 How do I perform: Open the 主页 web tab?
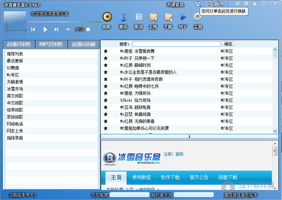116,178
